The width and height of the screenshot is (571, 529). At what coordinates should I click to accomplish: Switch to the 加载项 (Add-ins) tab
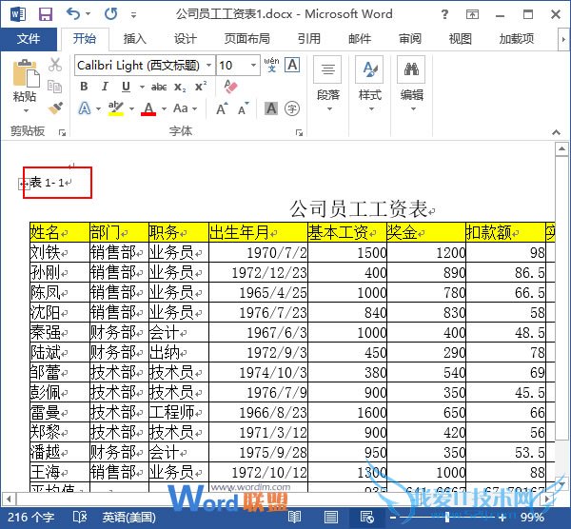point(516,38)
